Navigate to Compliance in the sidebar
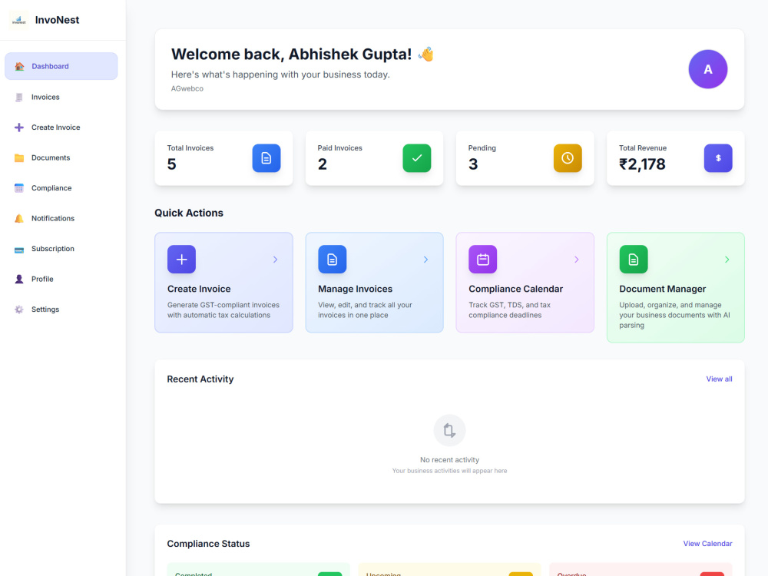The image size is (768, 576). (61, 188)
